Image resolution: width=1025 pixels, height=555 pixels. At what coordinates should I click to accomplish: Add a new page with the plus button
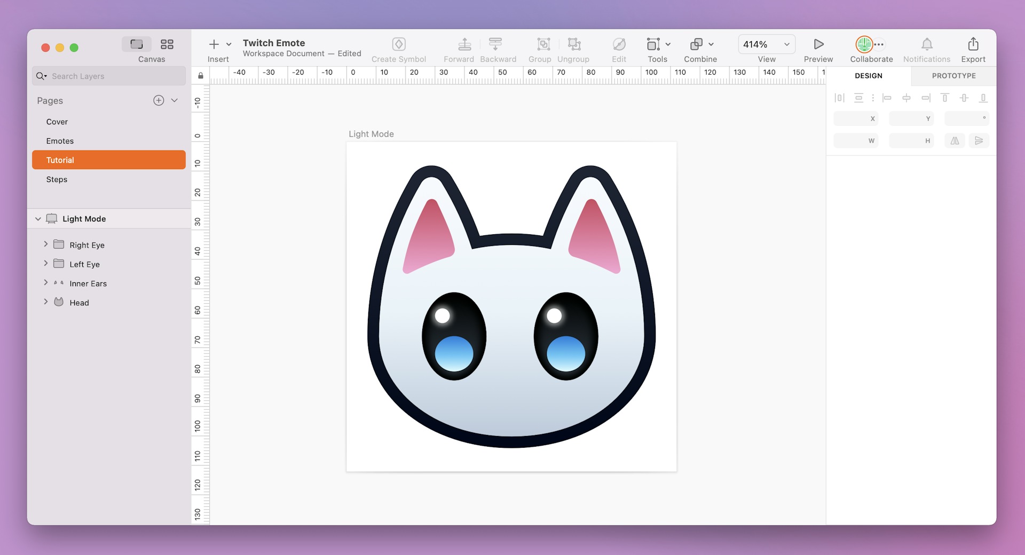coord(158,100)
